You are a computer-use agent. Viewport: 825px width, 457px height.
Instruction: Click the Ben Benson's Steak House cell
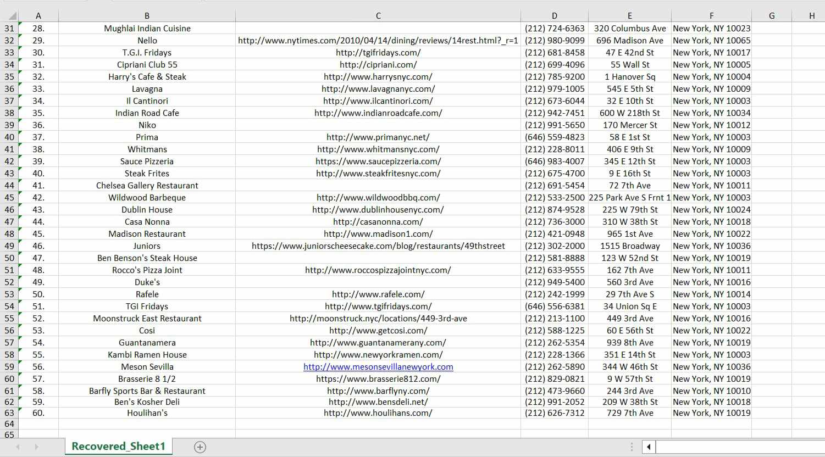click(147, 258)
